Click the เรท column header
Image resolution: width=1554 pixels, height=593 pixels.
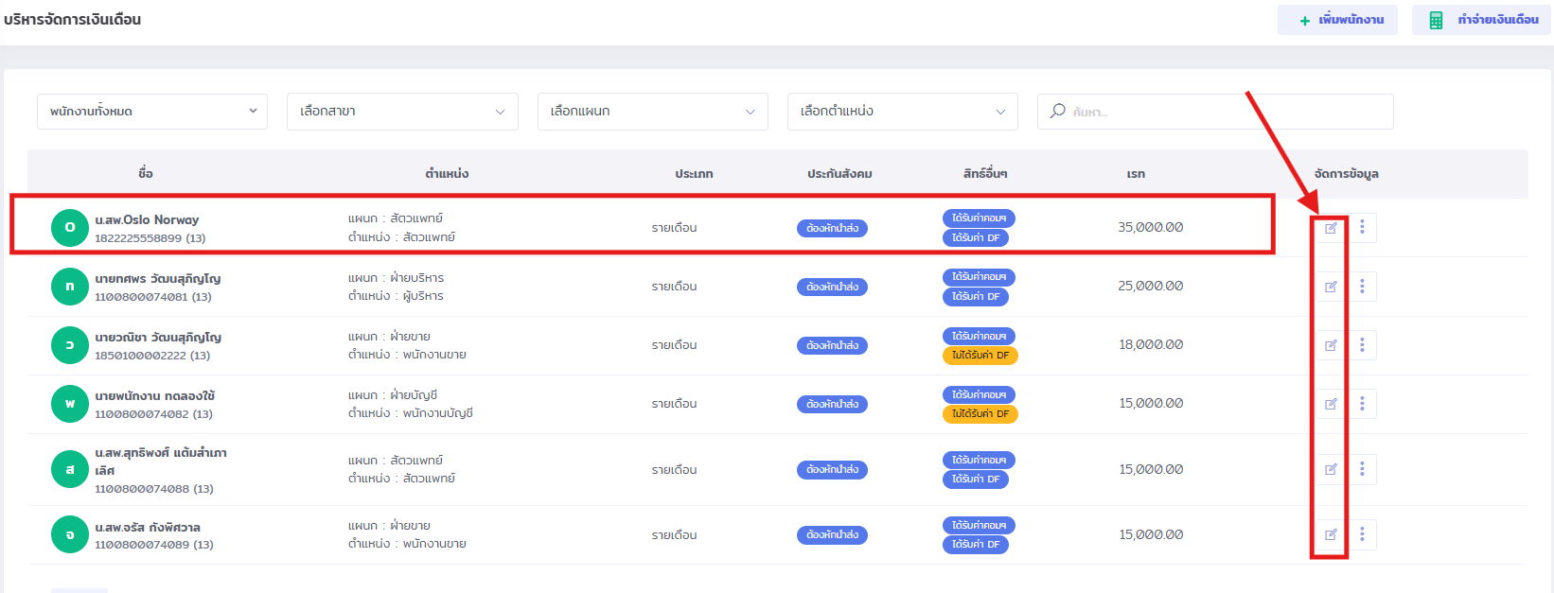tap(1136, 174)
